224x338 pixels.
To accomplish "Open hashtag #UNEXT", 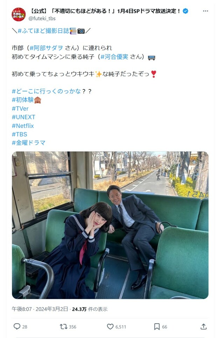I will point(23,117).
